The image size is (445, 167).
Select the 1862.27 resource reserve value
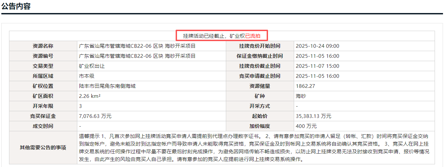click(305, 86)
